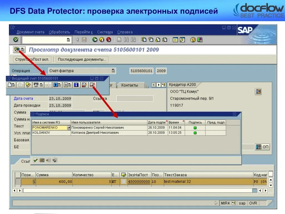The width and height of the screenshot is (285, 214).
Task: Click the Ссылка input field
Action: (x=135, y=98)
